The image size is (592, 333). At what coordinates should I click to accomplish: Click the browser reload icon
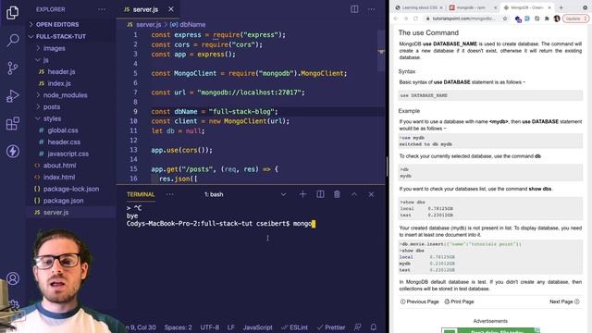tap(415, 18)
